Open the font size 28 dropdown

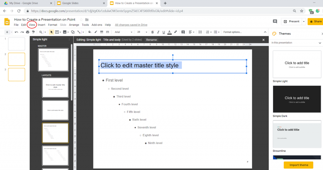[141, 32]
